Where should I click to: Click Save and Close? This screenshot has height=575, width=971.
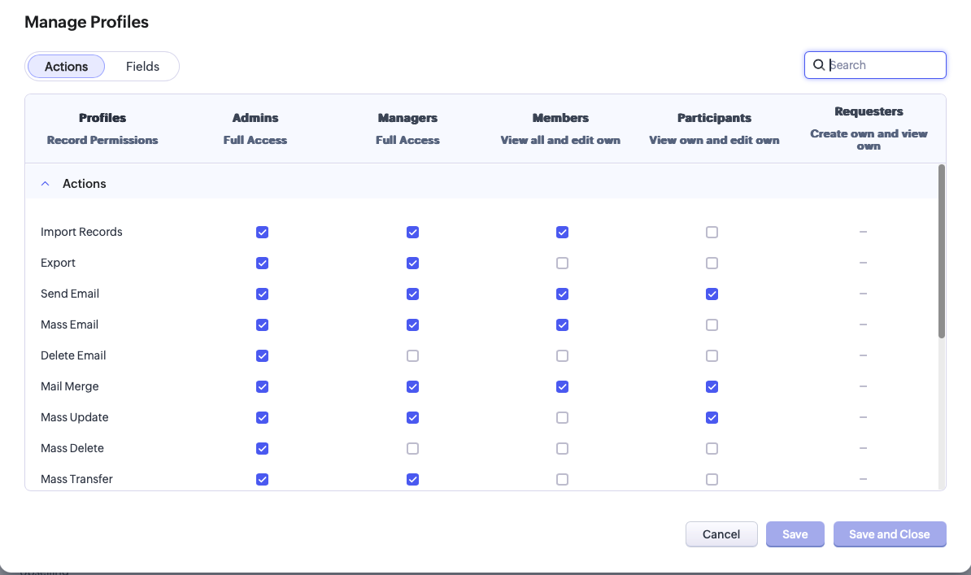pos(889,534)
